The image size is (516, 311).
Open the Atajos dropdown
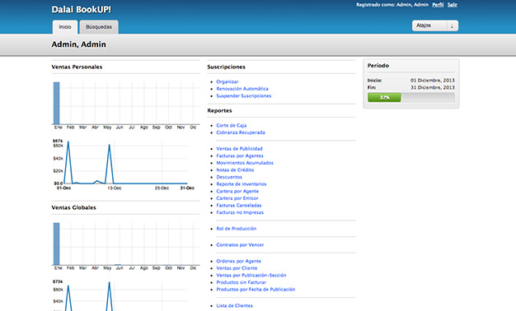[434, 26]
